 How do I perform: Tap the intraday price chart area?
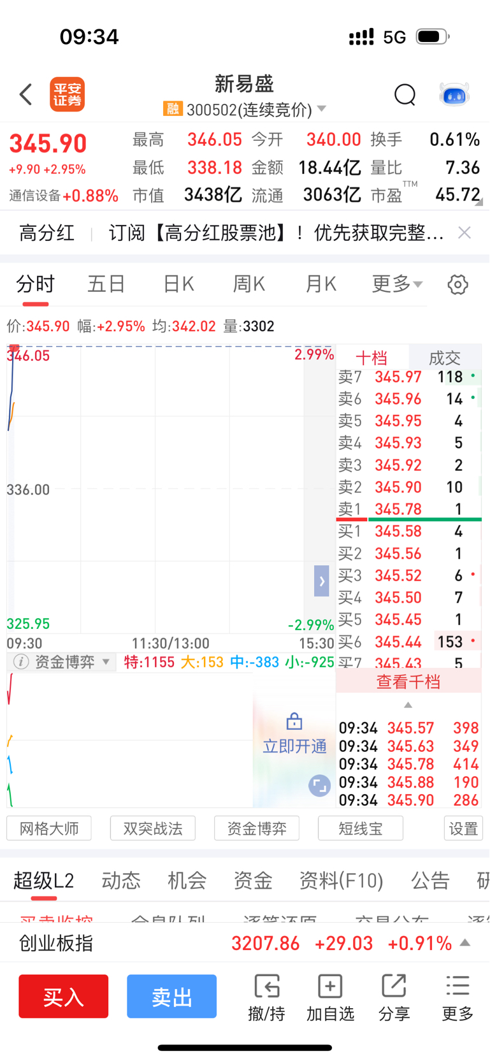tap(171, 489)
